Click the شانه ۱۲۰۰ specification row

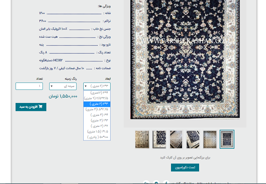[75, 13]
